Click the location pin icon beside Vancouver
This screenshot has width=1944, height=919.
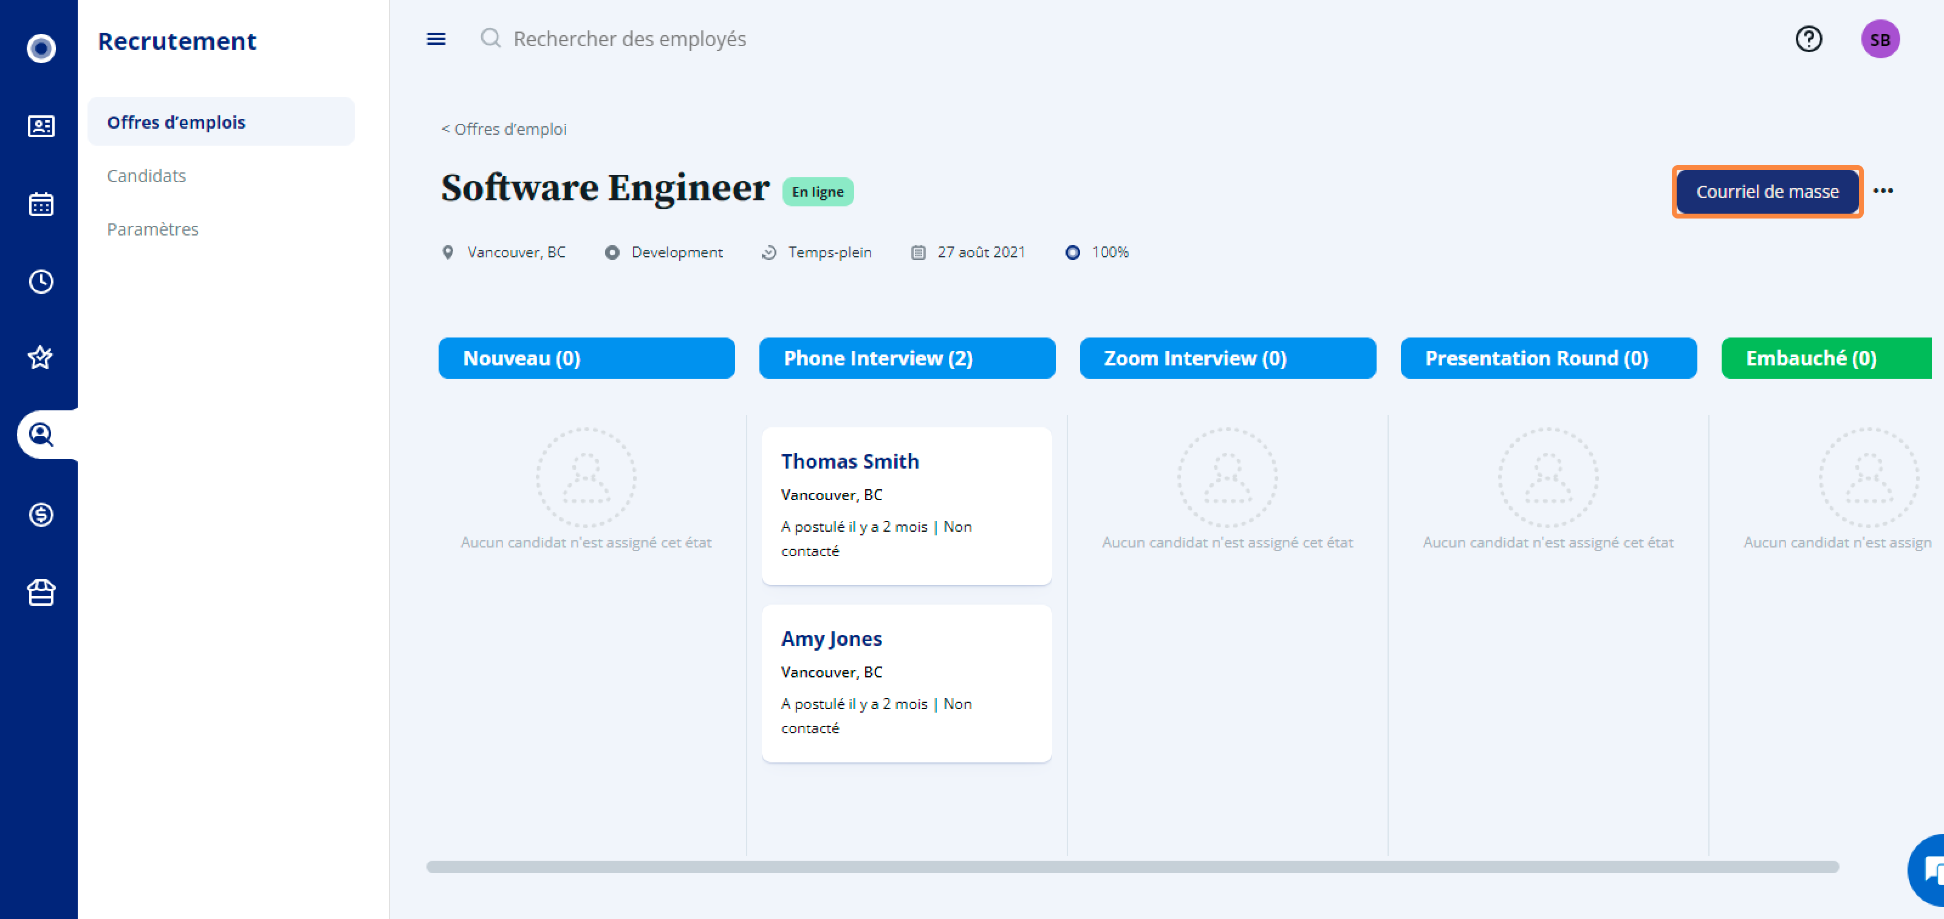pyautogui.click(x=448, y=253)
